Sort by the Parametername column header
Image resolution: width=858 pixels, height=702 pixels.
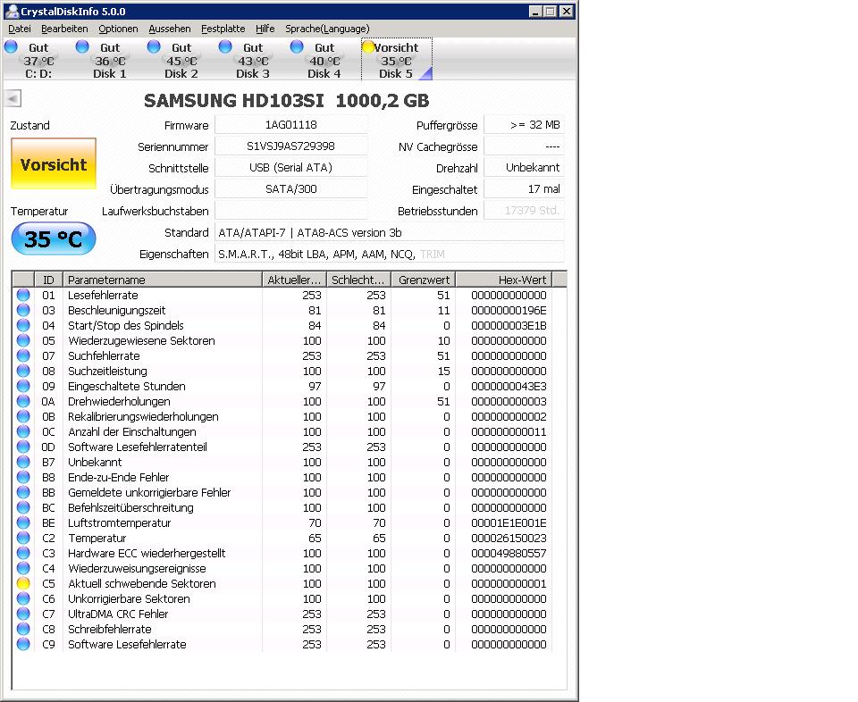click(163, 280)
